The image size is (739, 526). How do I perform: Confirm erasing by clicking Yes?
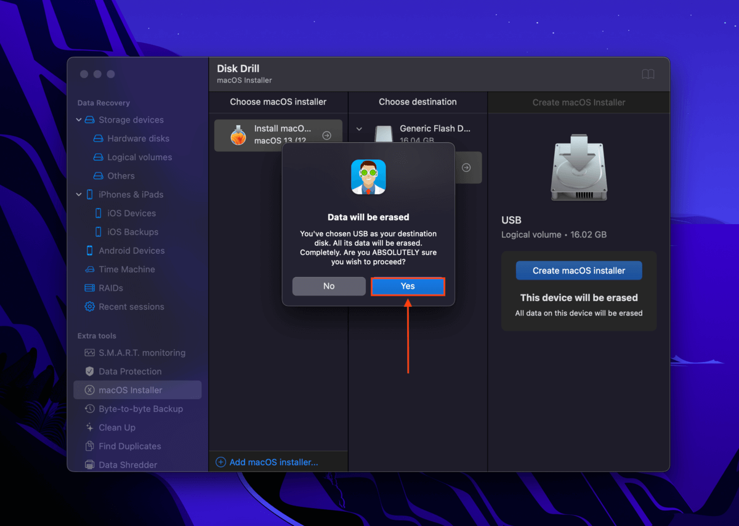[408, 286]
